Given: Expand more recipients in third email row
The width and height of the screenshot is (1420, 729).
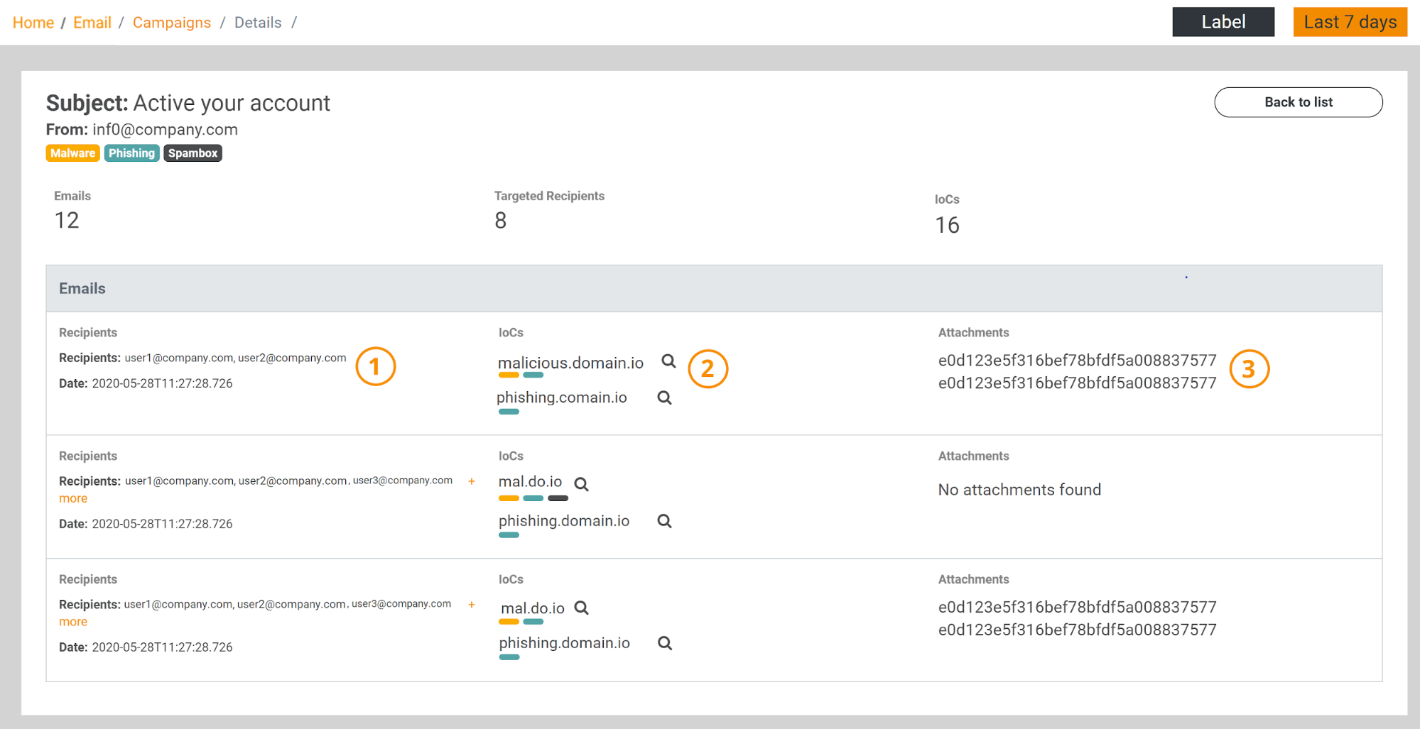Looking at the screenshot, I should [73, 622].
